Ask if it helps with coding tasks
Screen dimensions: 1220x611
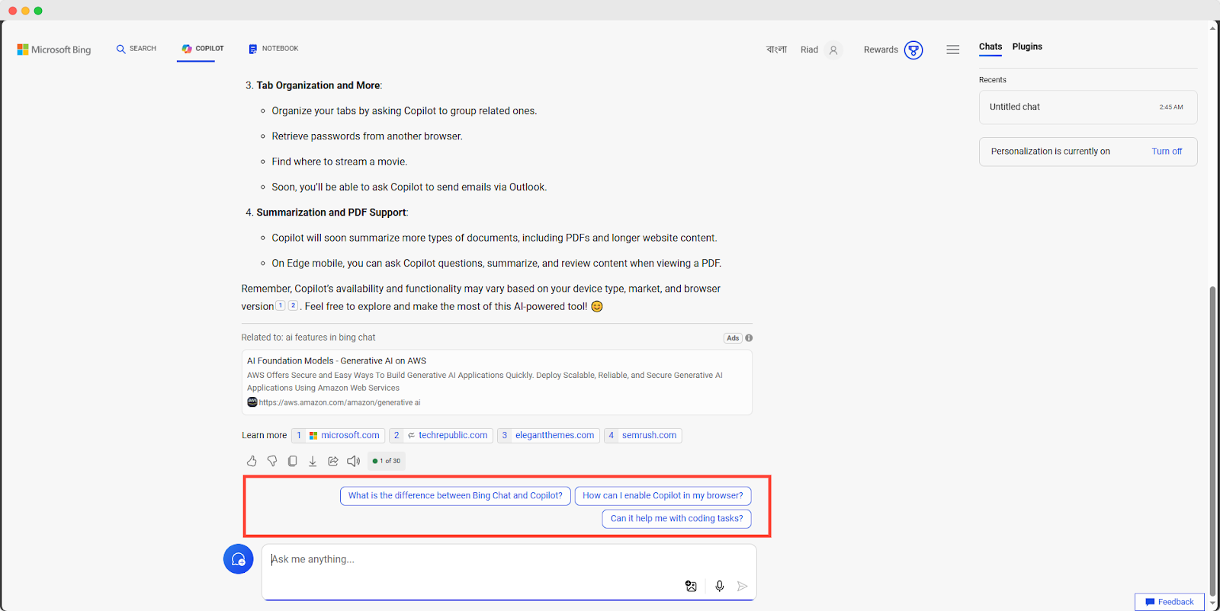pos(676,519)
